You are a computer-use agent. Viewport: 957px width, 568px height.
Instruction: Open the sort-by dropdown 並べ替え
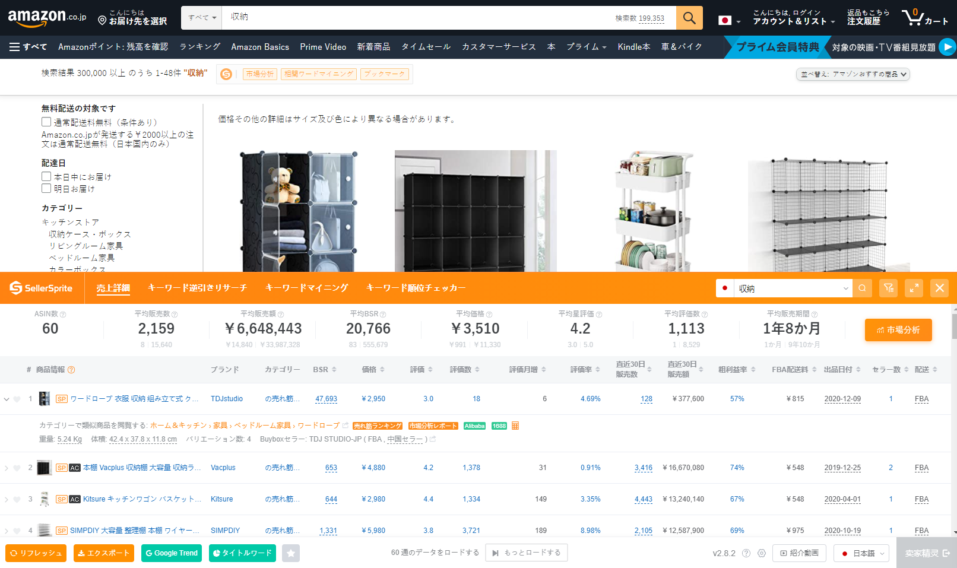pyautogui.click(x=853, y=74)
